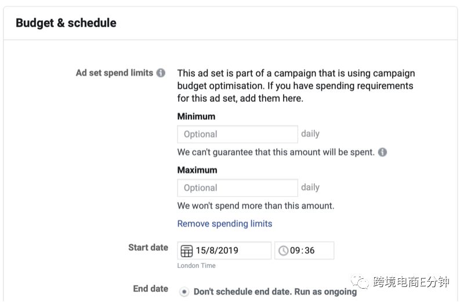The image size is (464, 302).
Task: Click the 'daily' label next to Maximum field
Action: point(310,187)
